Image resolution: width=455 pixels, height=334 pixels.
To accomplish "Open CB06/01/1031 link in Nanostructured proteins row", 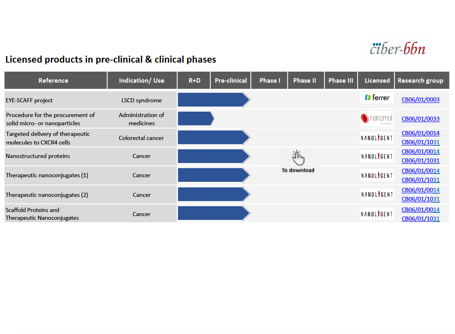I will [x=421, y=160].
